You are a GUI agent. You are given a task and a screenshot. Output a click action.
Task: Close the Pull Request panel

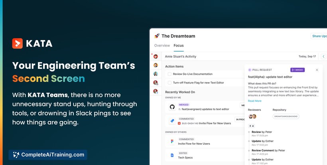click(317, 70)
